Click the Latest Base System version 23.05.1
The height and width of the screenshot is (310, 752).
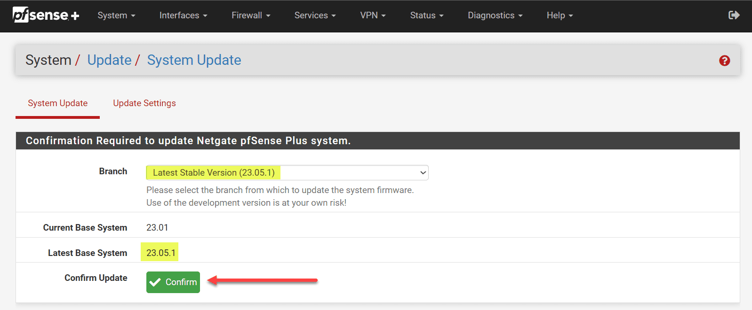click(x=160, y=253)
